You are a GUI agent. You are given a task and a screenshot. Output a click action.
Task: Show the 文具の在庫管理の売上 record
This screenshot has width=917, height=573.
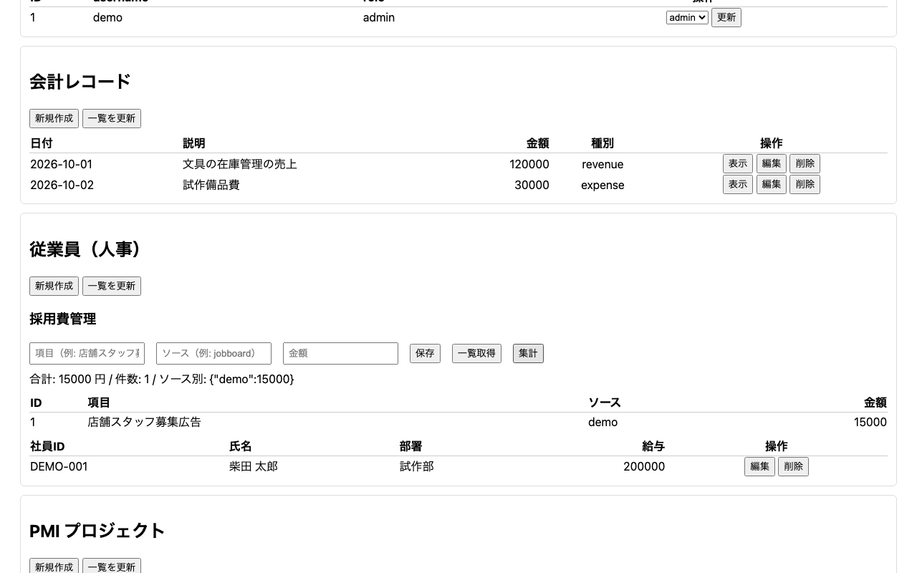click(738, 164)
